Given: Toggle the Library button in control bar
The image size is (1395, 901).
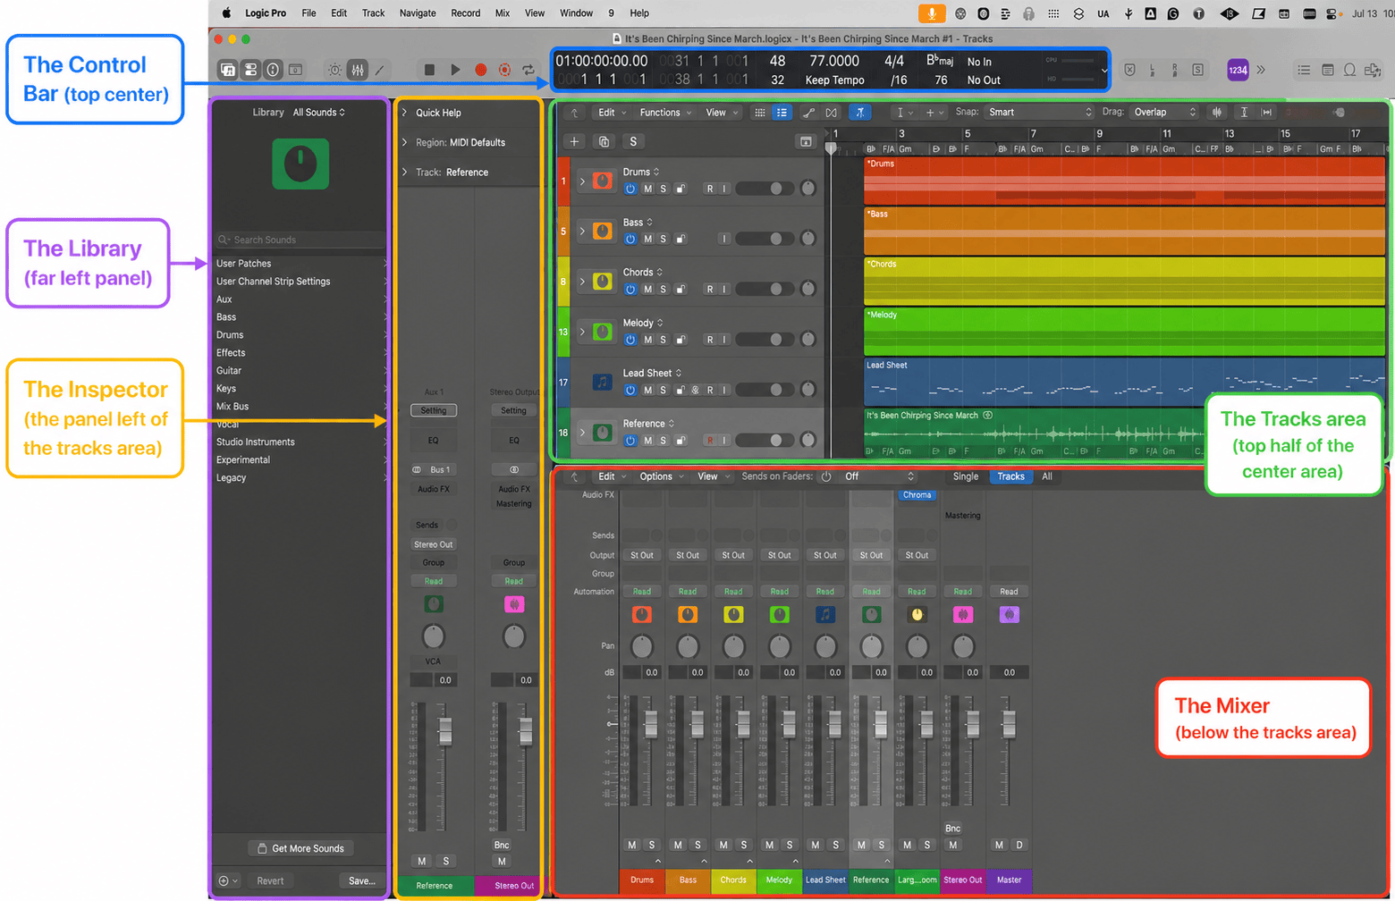Looking at the screenshot, I should coord(228,70).
